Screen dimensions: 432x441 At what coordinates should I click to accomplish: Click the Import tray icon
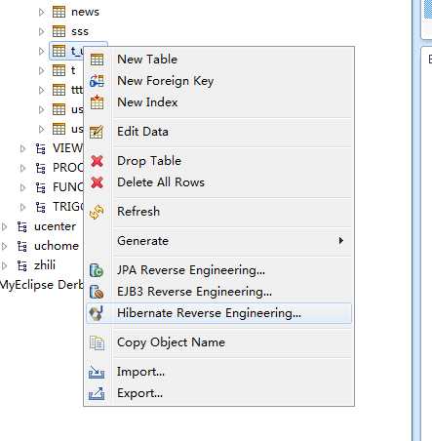pos(97,372)
